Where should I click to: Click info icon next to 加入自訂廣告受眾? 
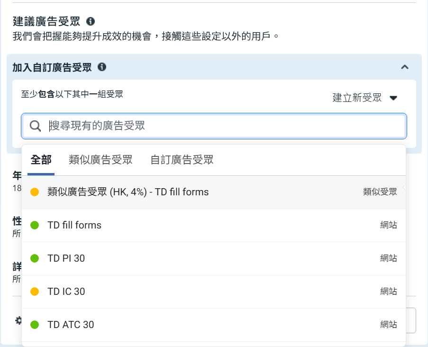coord(101,67)
